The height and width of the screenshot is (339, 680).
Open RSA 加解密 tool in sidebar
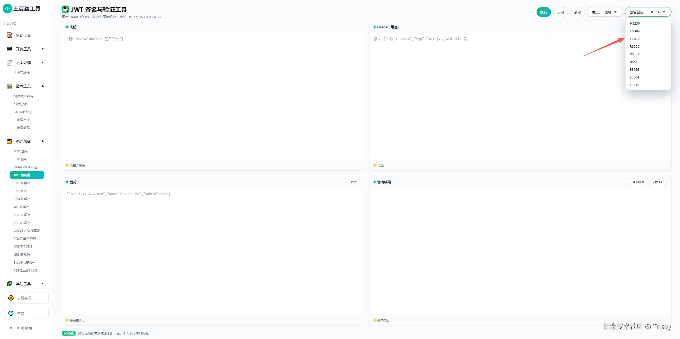point(22,215)
